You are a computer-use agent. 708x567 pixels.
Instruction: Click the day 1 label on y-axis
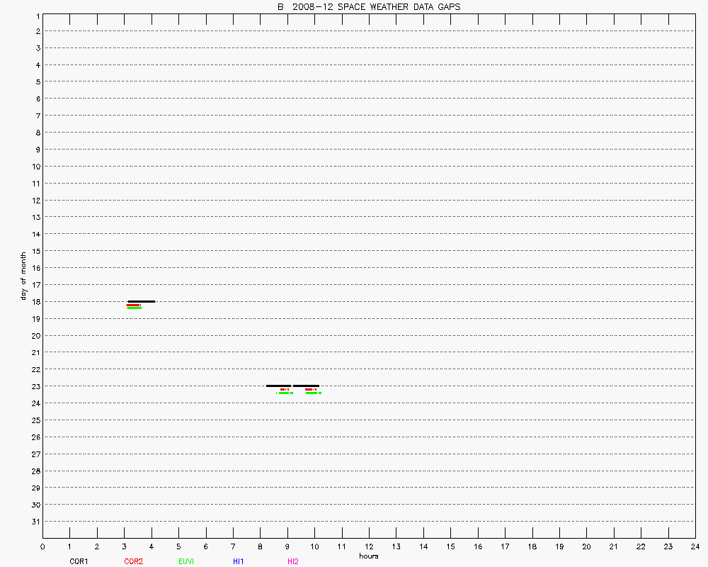(36, 15)
